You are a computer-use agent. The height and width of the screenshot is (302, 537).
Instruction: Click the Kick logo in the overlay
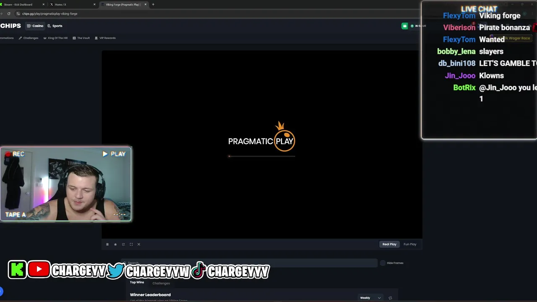pos(17,270)
